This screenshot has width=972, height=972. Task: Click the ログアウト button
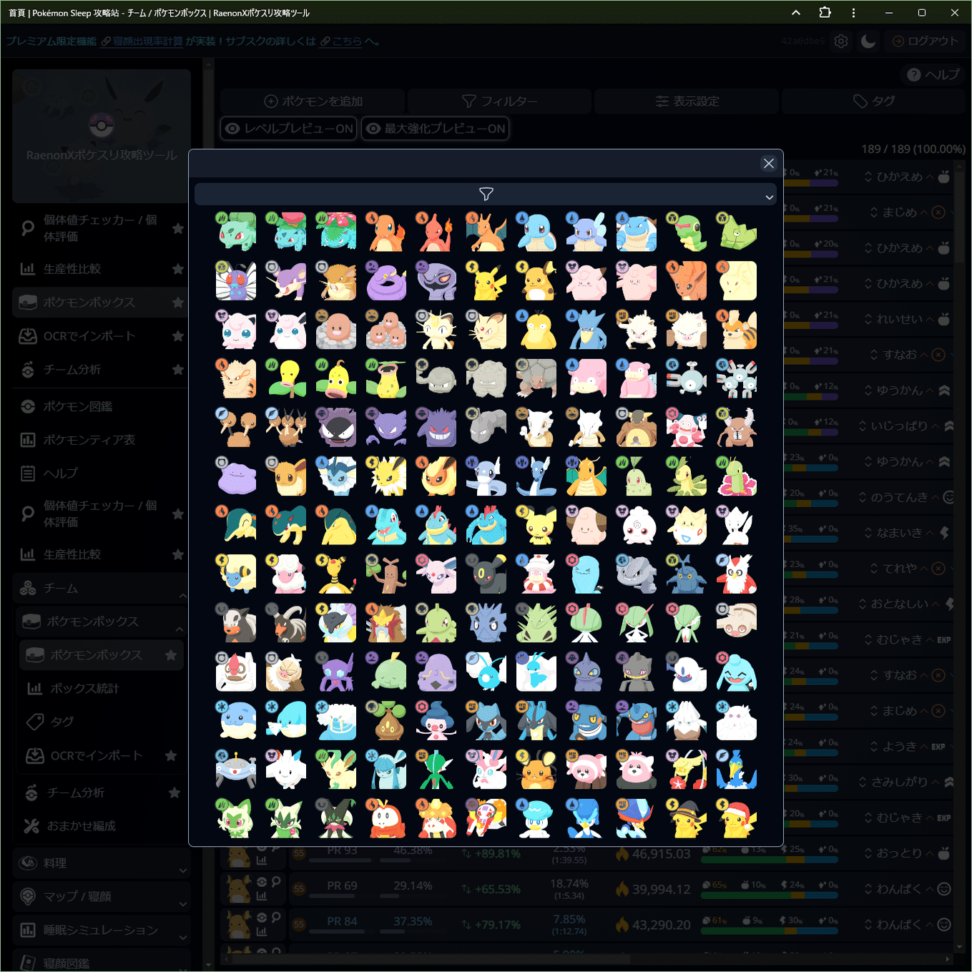[926, 41]
